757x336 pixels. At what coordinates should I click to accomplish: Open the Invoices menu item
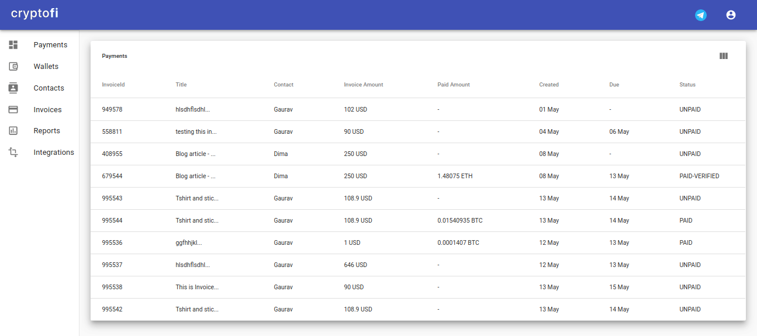click(48, 110)
